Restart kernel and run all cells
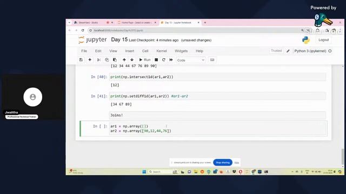Screen dimensions: 346x194 [x=171, y=60]
